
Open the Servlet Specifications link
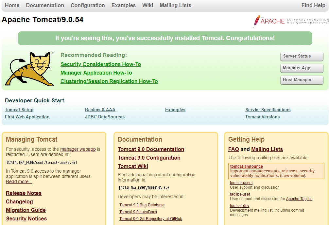coord(268,110)
